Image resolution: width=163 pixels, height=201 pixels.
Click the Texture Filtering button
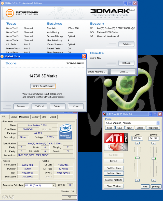[97, 72]
